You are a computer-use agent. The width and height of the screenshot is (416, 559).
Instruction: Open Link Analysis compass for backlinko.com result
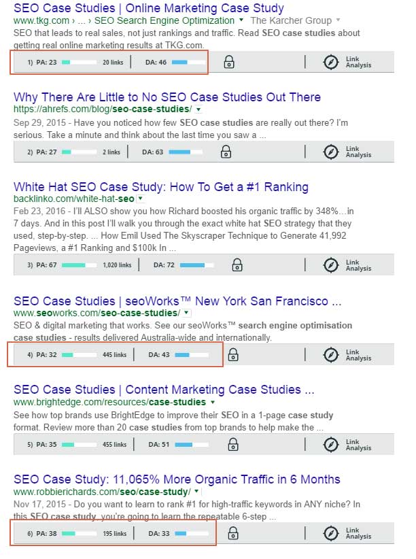330,265
